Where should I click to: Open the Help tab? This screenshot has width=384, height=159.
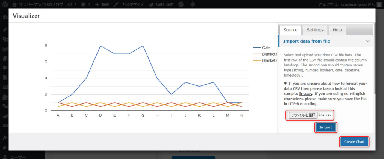coord(337,30)
